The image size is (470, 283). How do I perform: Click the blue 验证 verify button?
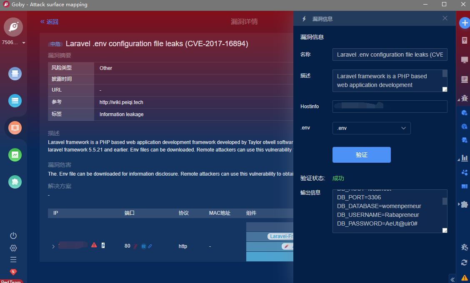[x=361, y=155]
